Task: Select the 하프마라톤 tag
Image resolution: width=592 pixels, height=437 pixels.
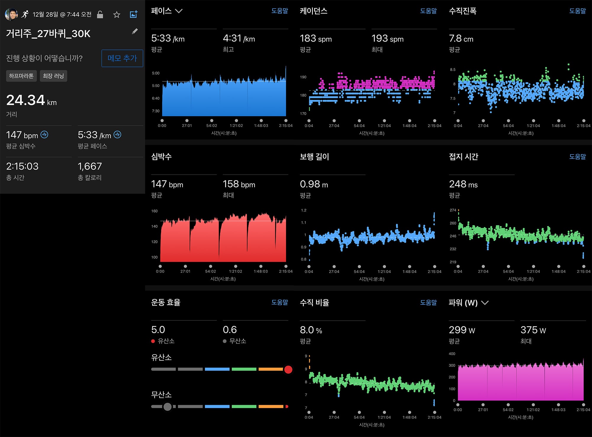Action: pyautogui.click(x=21, y=76)
